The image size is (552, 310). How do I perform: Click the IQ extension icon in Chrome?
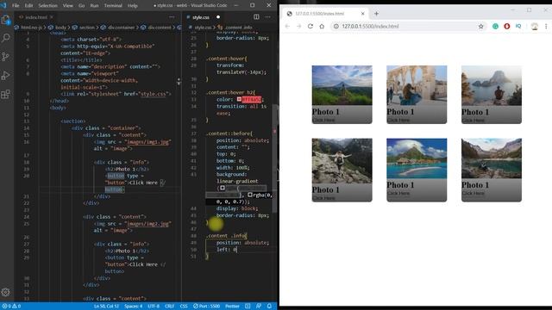(518, 27)
